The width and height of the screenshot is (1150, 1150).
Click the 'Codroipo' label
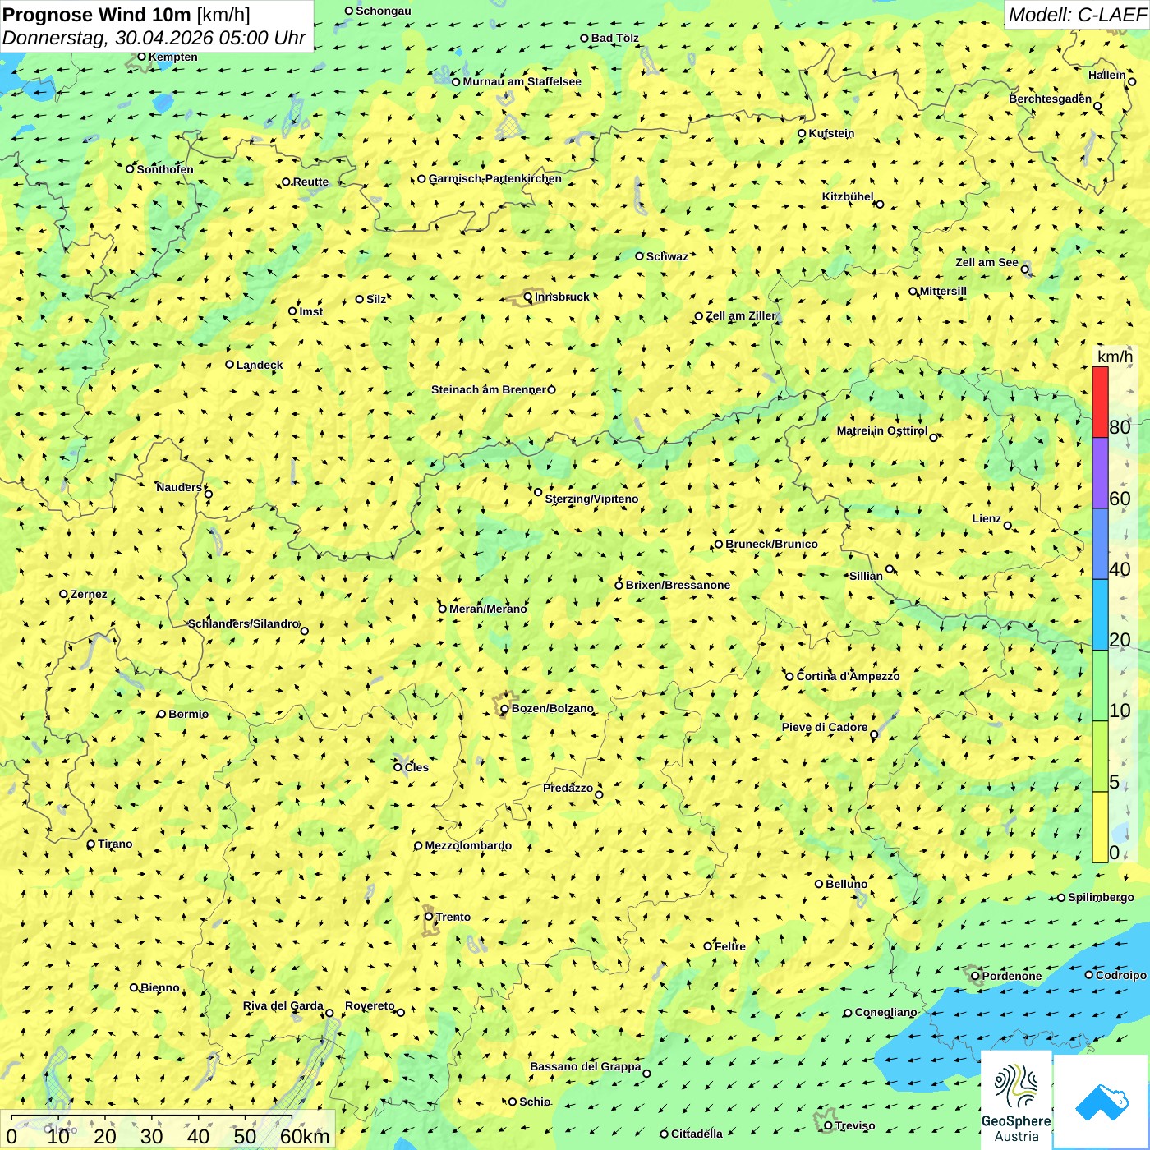coord(1121,975)
